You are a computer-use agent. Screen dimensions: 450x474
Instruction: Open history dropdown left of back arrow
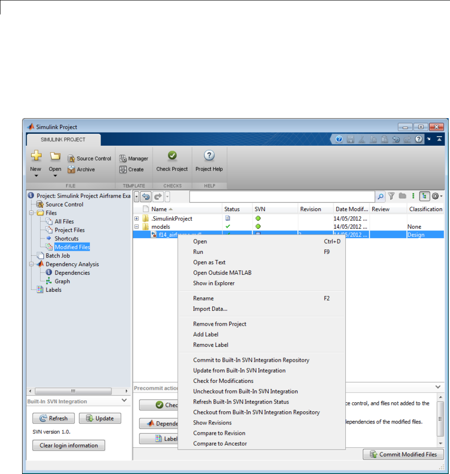(x=136, y=197)
